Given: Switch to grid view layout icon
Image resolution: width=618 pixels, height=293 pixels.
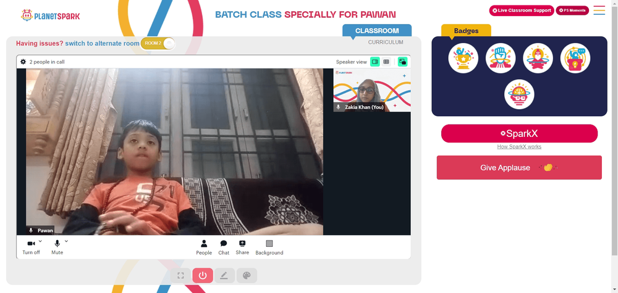Looking at the screenshot, I should [x=386, y=62].
